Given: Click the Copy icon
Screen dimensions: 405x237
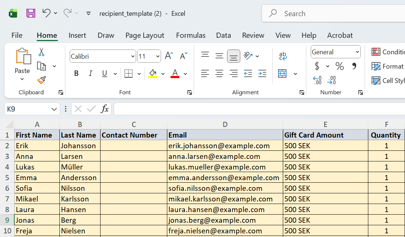Looking at the screenshot, I should coord(41,66).
